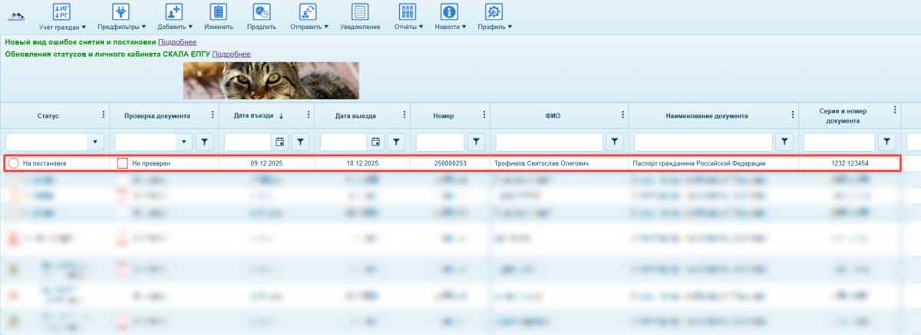Tick the Не проверен checkbox in first row
This screenshot has height=335, width=921.
[122, 164]
